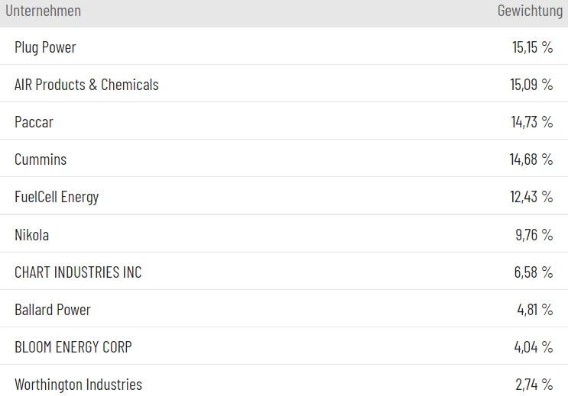
Task: Click the Nikola company name
Action: pyautogui.click(x=31, y=234)
